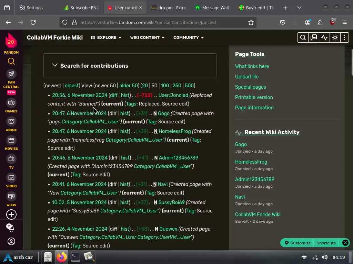The width and height of the screenshot is (353, 264).
Task: Start a new wiki with plus icon
Action: click(11, 214)
